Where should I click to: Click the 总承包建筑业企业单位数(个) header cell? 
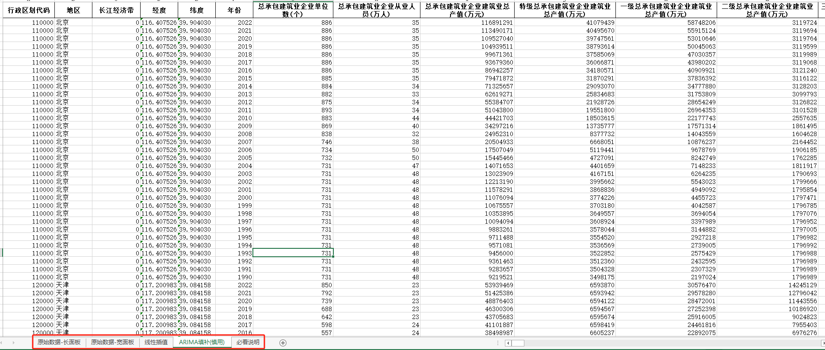pos(293,10)
